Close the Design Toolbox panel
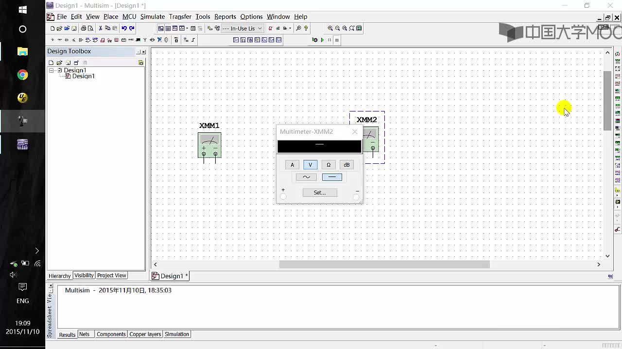 [143, 52]
